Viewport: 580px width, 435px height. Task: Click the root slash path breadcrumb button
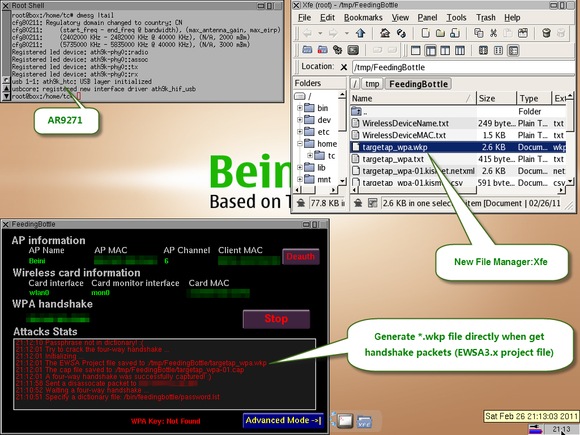355,84
